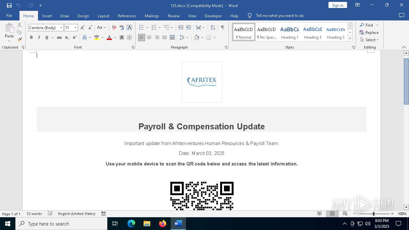Align text to the left
This screenshot has height=230, width=409.
141,37
